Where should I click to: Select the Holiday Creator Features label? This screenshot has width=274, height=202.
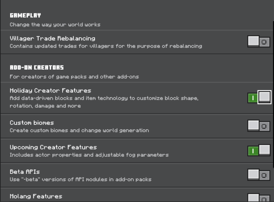[50, 90]
